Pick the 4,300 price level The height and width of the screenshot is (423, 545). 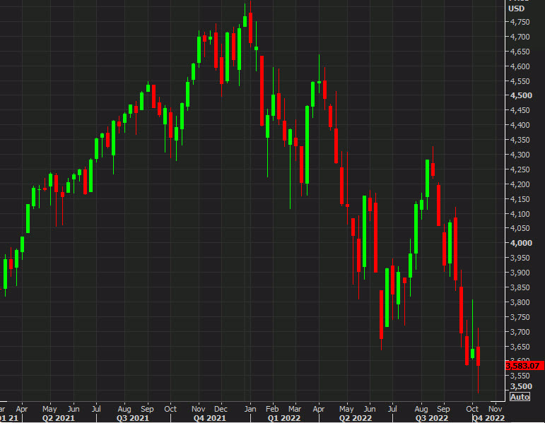point(520,155)
